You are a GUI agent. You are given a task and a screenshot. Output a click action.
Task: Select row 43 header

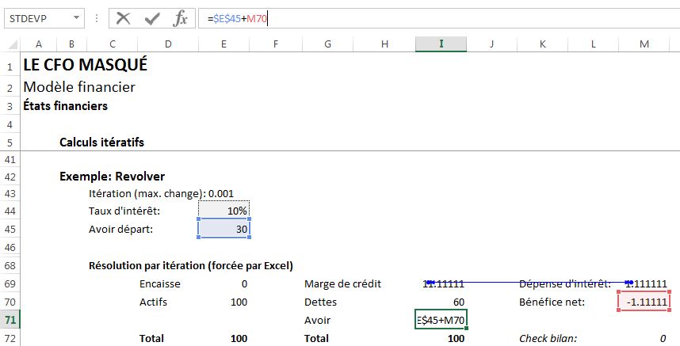click(x=10, y=194)
